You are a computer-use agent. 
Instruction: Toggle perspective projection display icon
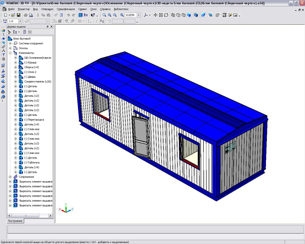(203, 15)
